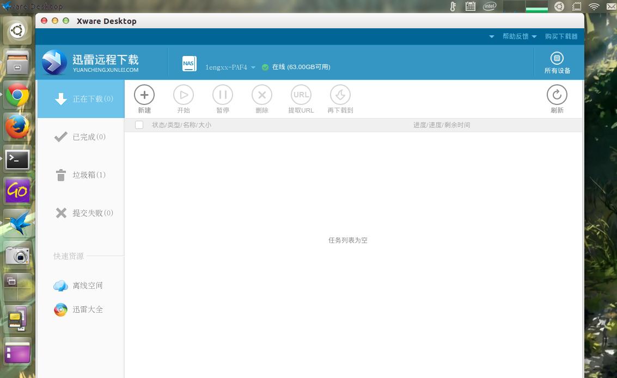Open Ubuntu Dash launcher icon
The height and width of the screenshot is (378, 617).
pyautogui.click(x=17, y=30)
